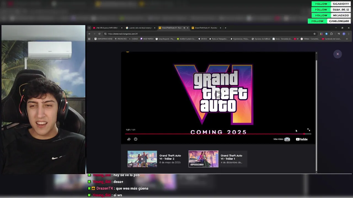Mute the active Grand Theft Auto VI tab
Viewport: 353px width, 198px height.
tap(184, 28)
